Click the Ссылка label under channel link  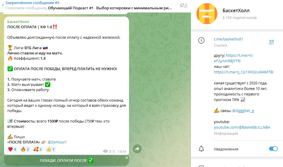pyautogui.click(x=220, y=45)
